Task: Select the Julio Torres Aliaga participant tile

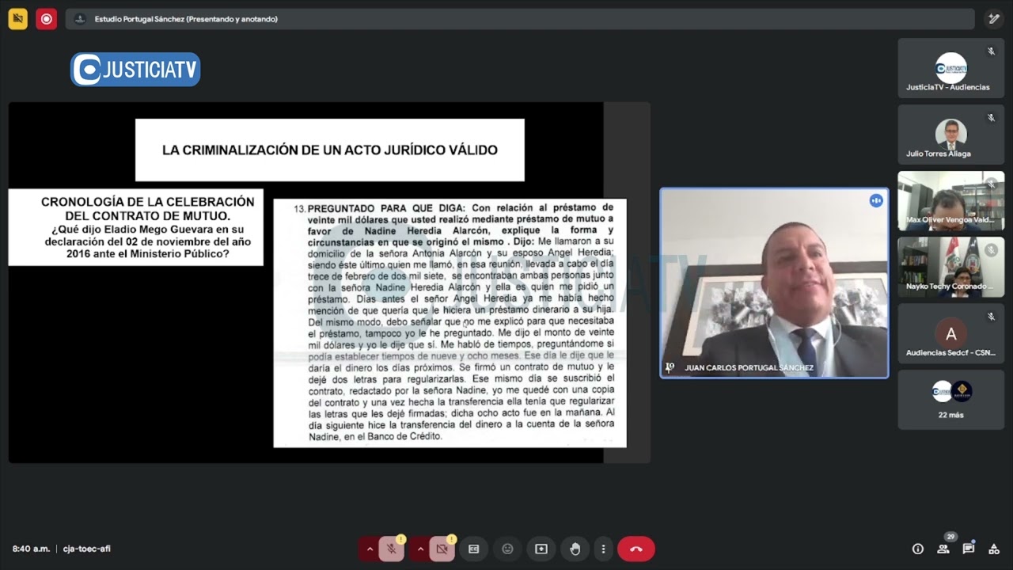Action: pyautogui.click(x=950, y=135)
